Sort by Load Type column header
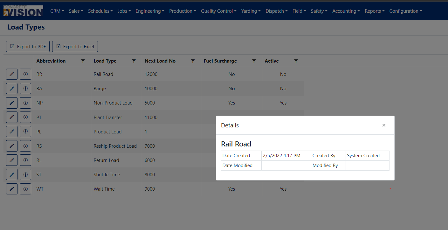448x230 pixels. [105, 61]
